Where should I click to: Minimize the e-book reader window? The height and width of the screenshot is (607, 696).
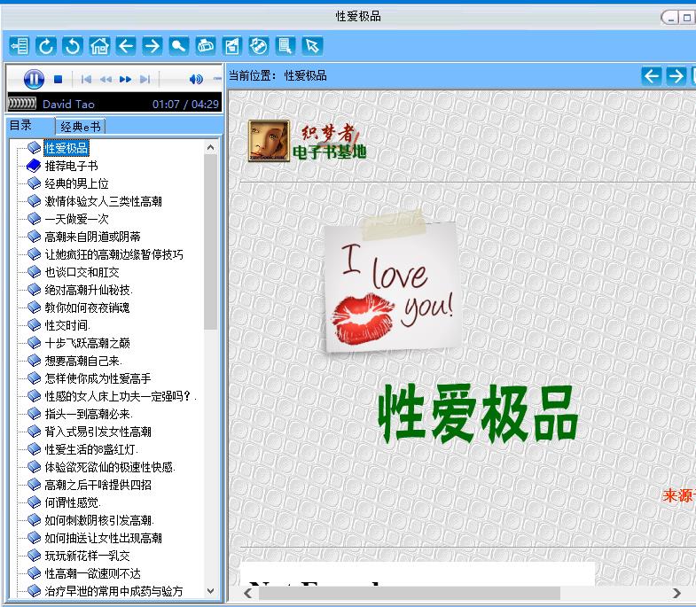(671, 18)
